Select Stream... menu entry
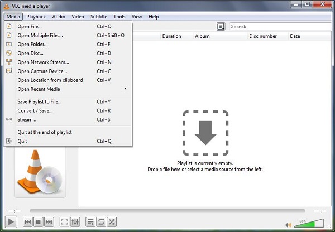The height and width of the screenshot is (232, 335). tap(68, 119)
